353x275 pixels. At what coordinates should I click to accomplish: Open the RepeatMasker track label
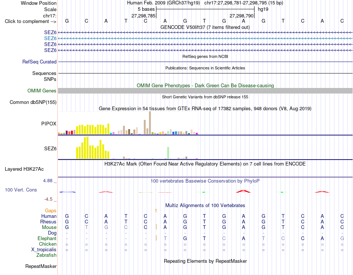pos(41,266)
